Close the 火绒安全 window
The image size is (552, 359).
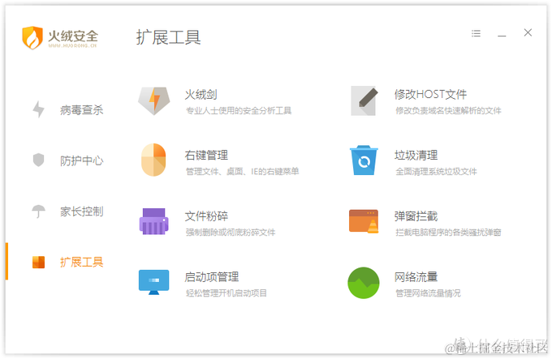click(x=528, y=32)
